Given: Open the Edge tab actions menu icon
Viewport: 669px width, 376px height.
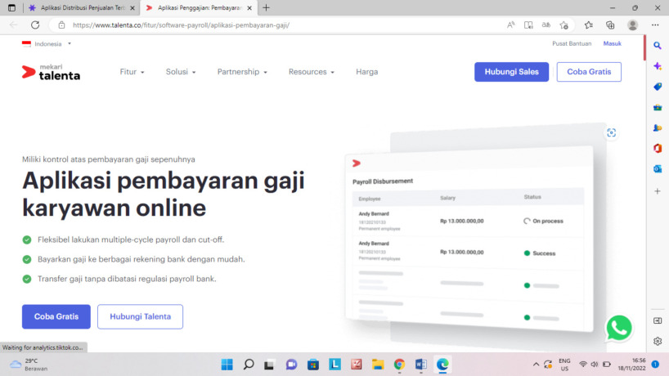Looking at the screenshot, I should click(x=11, y=7).
